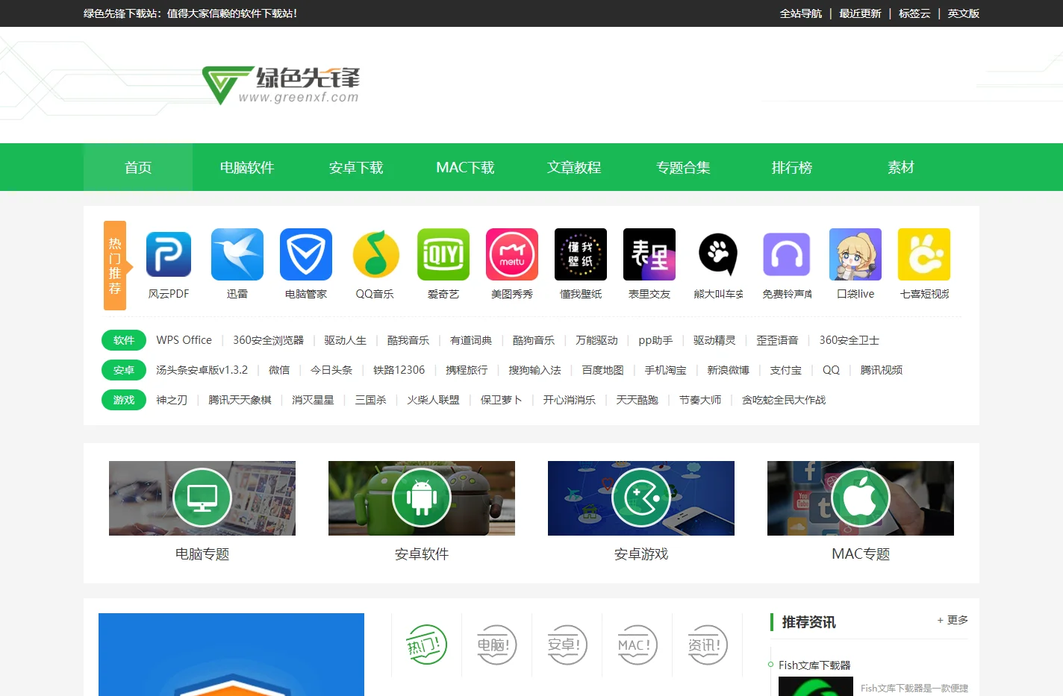Open the 安卓游戏 gamepad thumbnail
The width and height of the screenshot is (1063, 696).
tap(641, 498)
